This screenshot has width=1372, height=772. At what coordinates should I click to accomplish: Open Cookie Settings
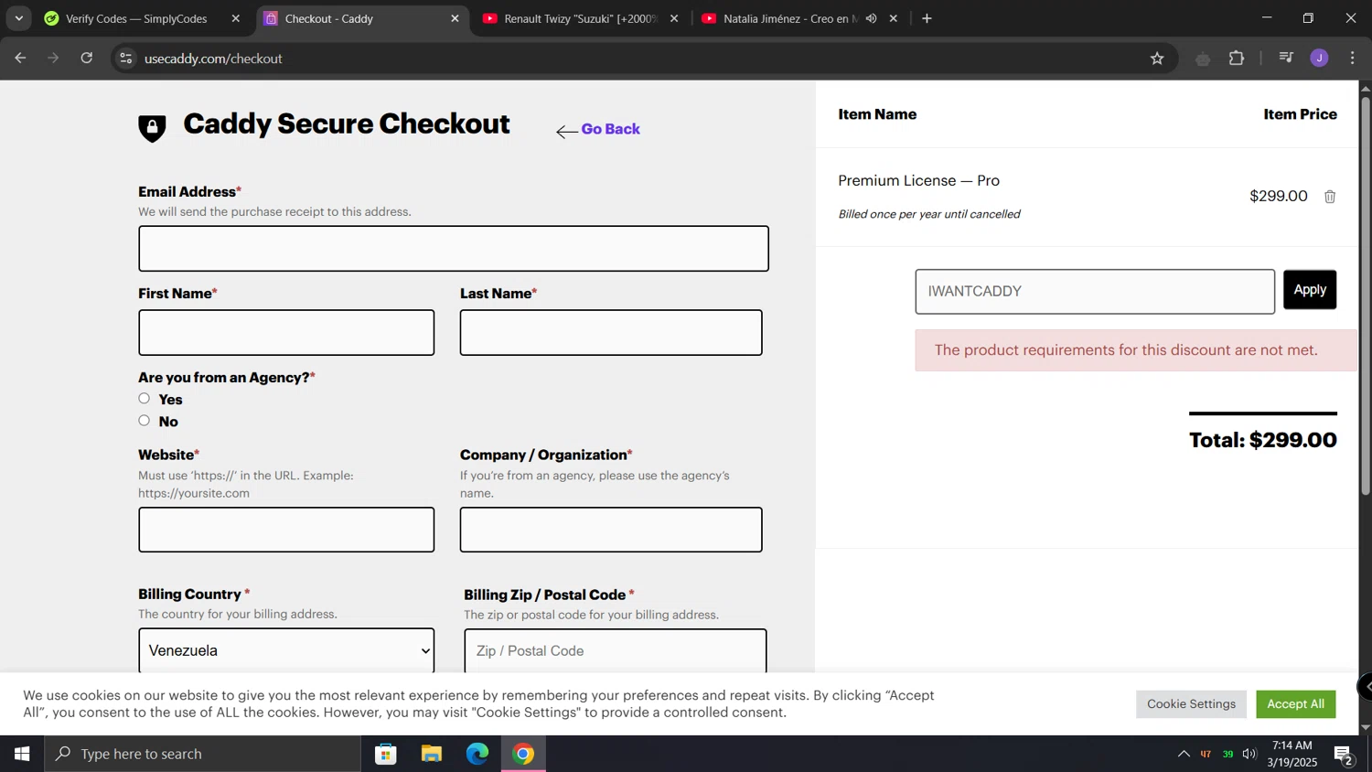point(1191,703)
